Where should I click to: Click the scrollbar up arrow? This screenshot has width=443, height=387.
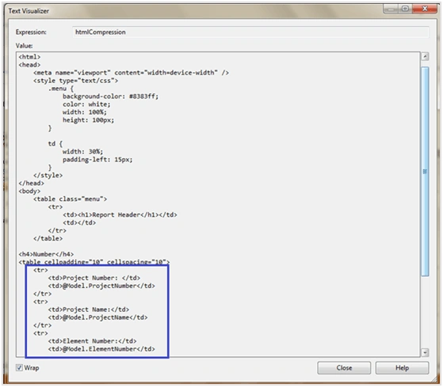(x=425, y=56)
